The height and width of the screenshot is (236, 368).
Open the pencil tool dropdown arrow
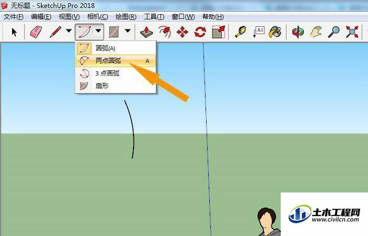[69, 30]
